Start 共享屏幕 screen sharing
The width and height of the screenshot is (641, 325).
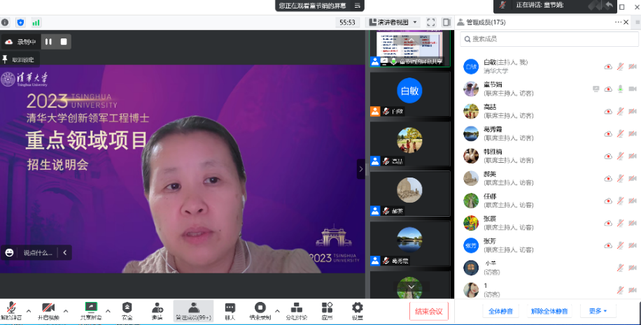91,311
